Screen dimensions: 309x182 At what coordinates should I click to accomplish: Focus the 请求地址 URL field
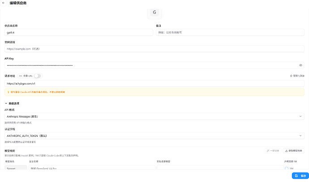[154, 84]
